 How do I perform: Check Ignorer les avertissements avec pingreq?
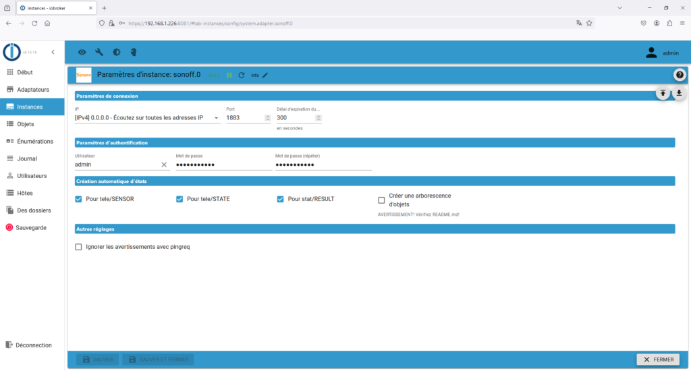click(x=79, y=247)
